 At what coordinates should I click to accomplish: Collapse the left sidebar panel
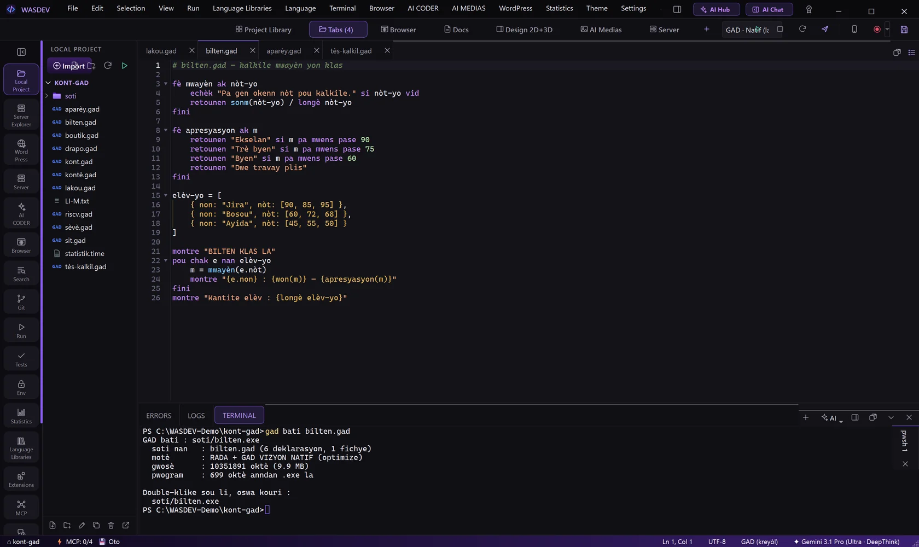pos(21,52)
